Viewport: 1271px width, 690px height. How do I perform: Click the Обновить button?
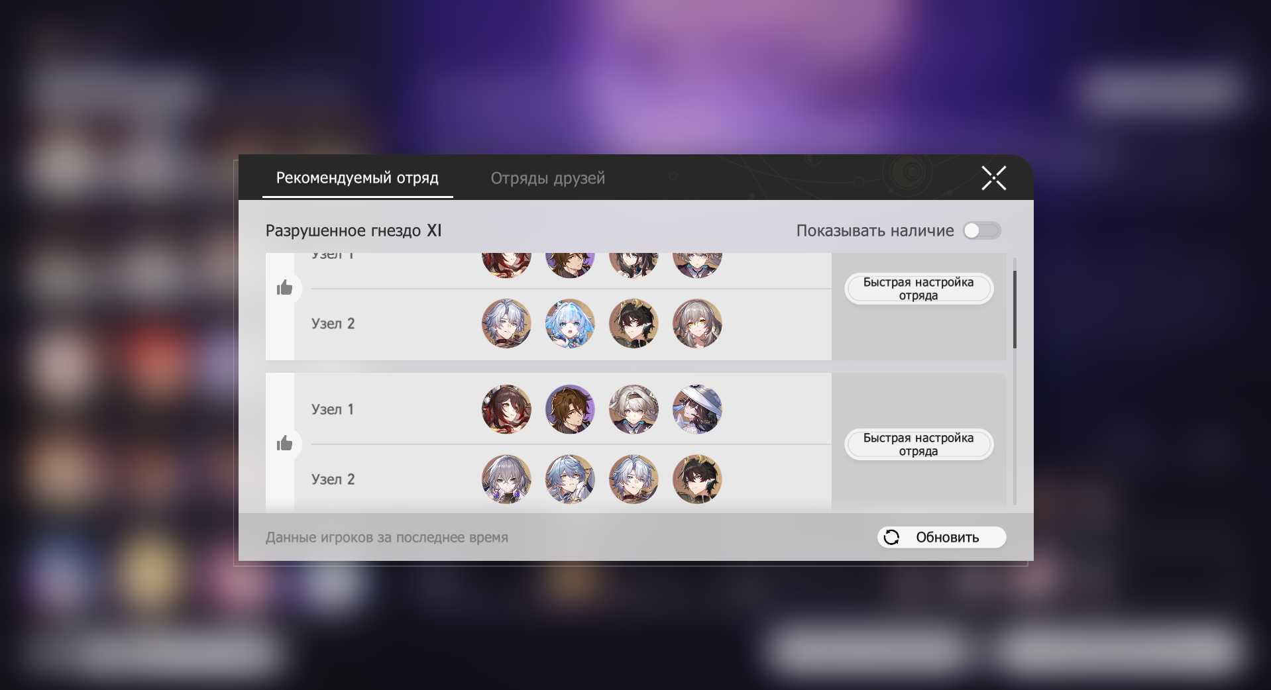(942, 537)
